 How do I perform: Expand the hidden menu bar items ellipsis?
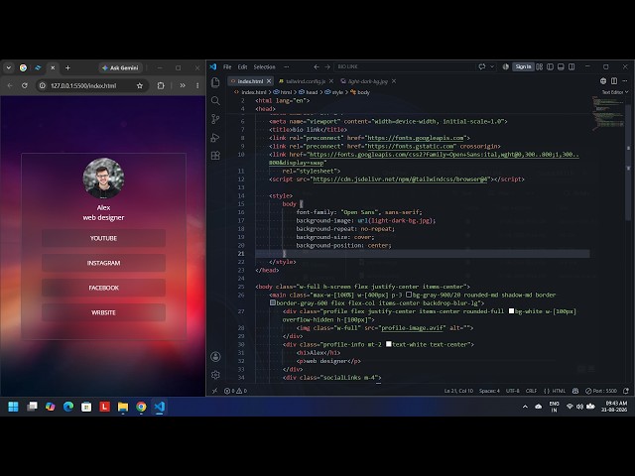coord(287,66)
